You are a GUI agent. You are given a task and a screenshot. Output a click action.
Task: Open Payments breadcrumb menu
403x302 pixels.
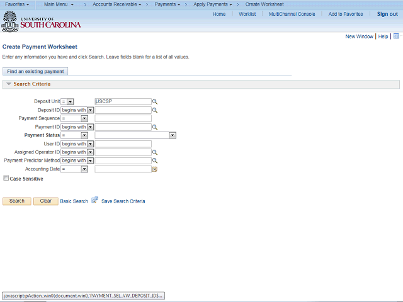click(167, 4)
